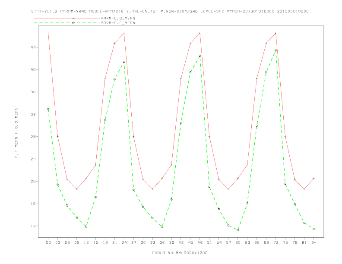342x264 pixels.
Task: Click the chart title starting STAT=VL1L2
Action: coord(170,11)
